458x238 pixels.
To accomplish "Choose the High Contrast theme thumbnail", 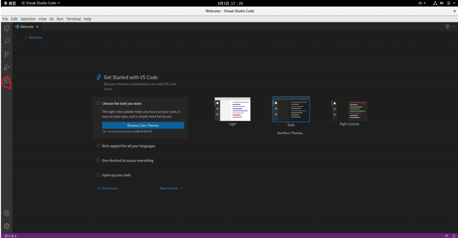I will click(x=349, y=111).
